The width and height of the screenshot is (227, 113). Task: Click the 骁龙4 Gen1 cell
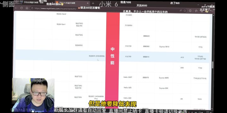tap(61, 24)
